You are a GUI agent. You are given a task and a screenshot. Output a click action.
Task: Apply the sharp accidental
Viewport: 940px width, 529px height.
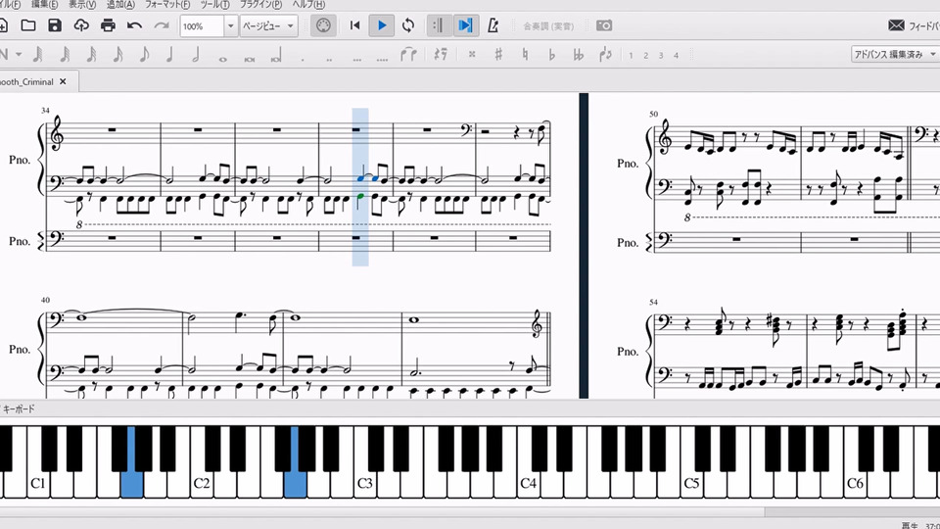498,55
